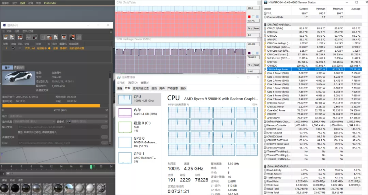Open 任务 menu in render queue window
This screenshot has height=195, width=368.
[17, 31]
